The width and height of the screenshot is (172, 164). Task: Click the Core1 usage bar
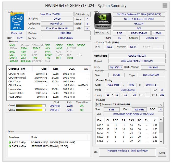coord(31,110)
